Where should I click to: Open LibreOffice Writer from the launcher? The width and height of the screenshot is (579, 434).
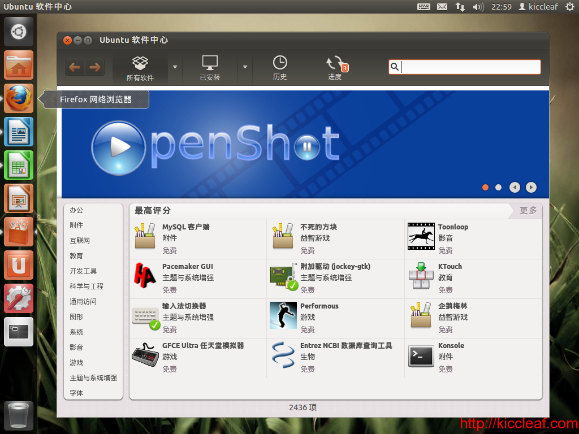click(x=19, y=132)
